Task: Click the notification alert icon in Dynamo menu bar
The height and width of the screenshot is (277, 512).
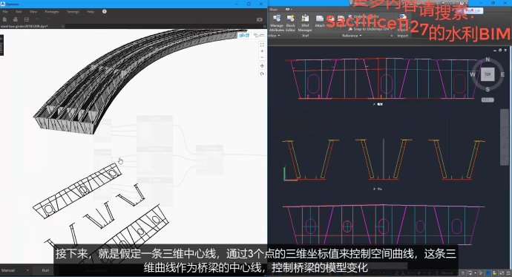Action: [105, 11]
